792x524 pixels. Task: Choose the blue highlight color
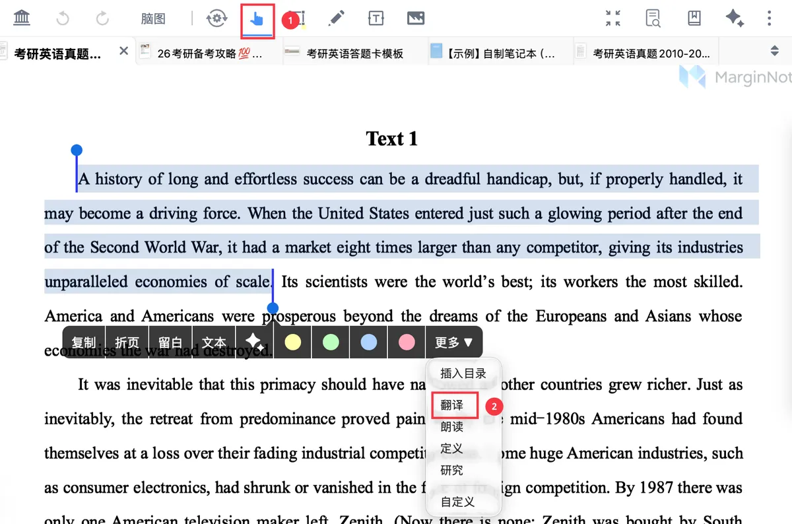point(369,342)
